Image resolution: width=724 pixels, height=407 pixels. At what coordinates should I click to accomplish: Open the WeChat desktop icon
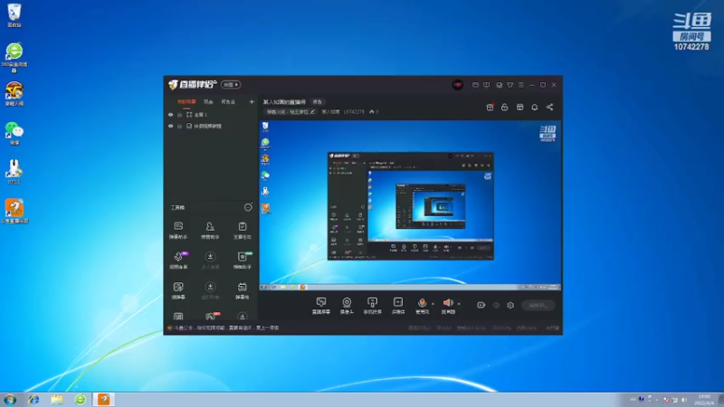[14, 133]
